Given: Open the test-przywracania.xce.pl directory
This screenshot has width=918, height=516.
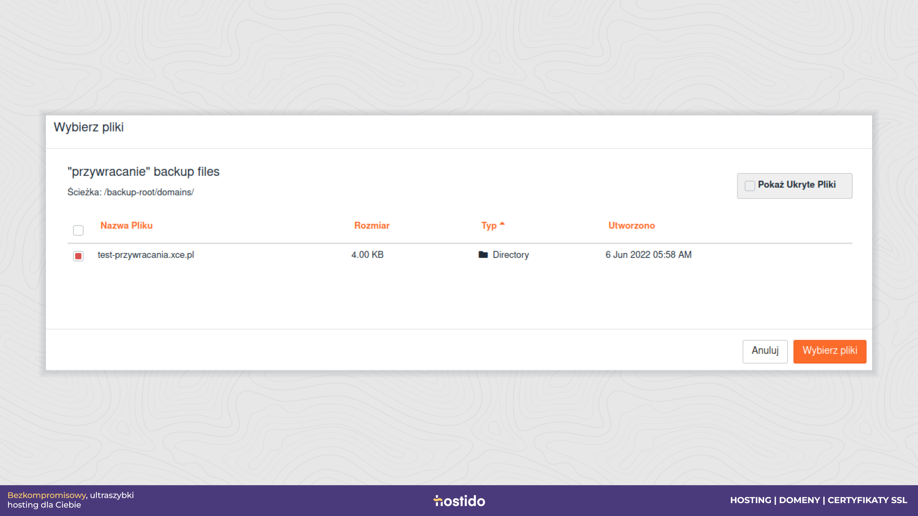Looking at the screenshot, I should point(146,255).
